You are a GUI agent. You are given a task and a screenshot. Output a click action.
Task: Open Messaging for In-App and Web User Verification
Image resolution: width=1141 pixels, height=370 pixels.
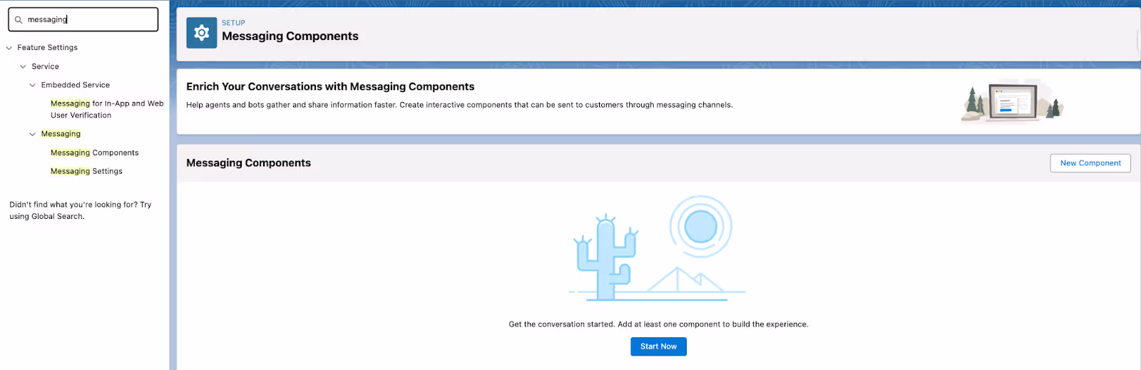coord(107,109)
